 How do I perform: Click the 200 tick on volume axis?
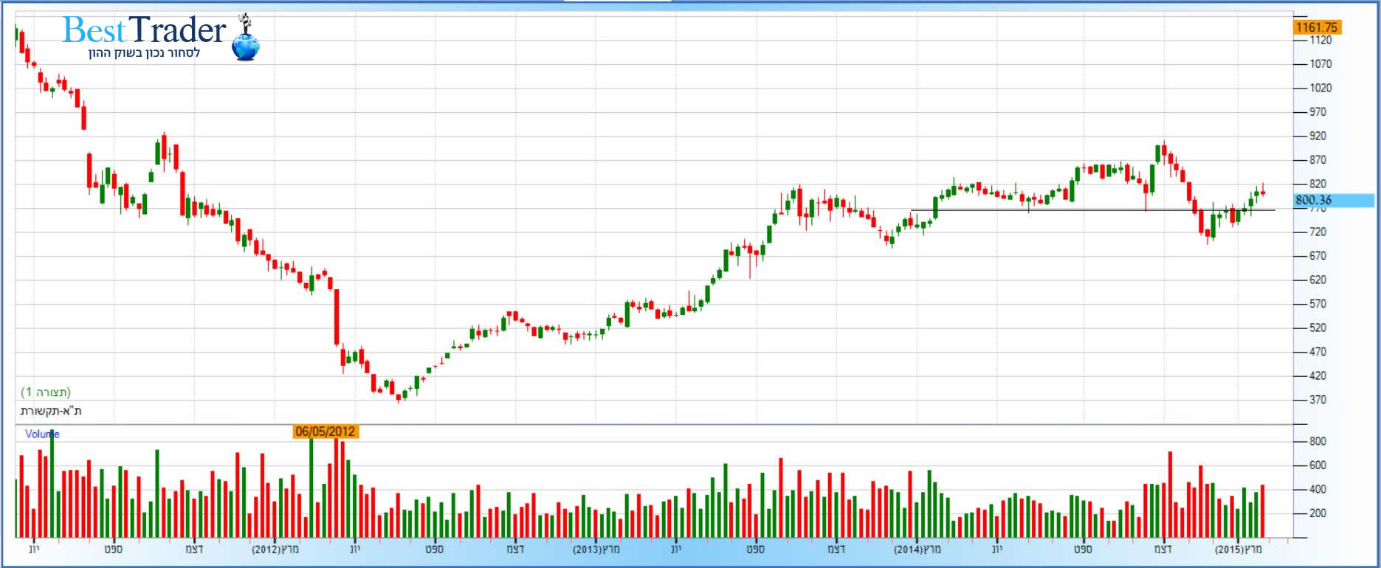click(1318, 513)
